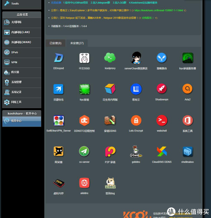
Task: Open the 阿呆猫 cat icon
Action: 59,152
